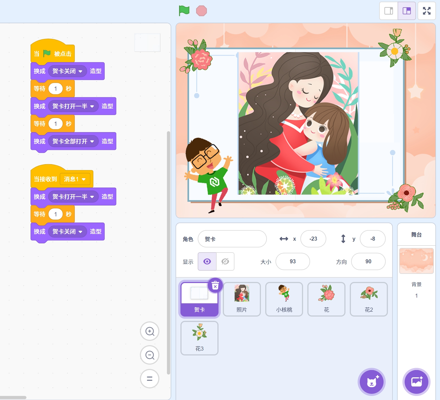This screenshot has height=400, width=440.
Task: Open the choose a sprite button
Action: (372, 382)
